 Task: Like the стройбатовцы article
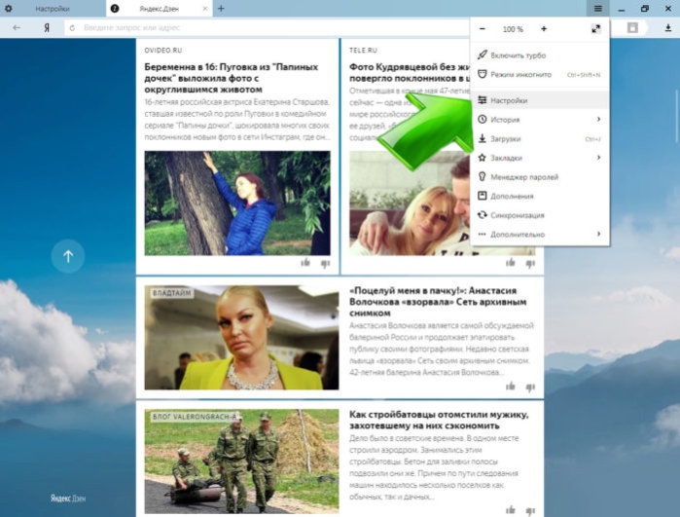click(511, 509)
